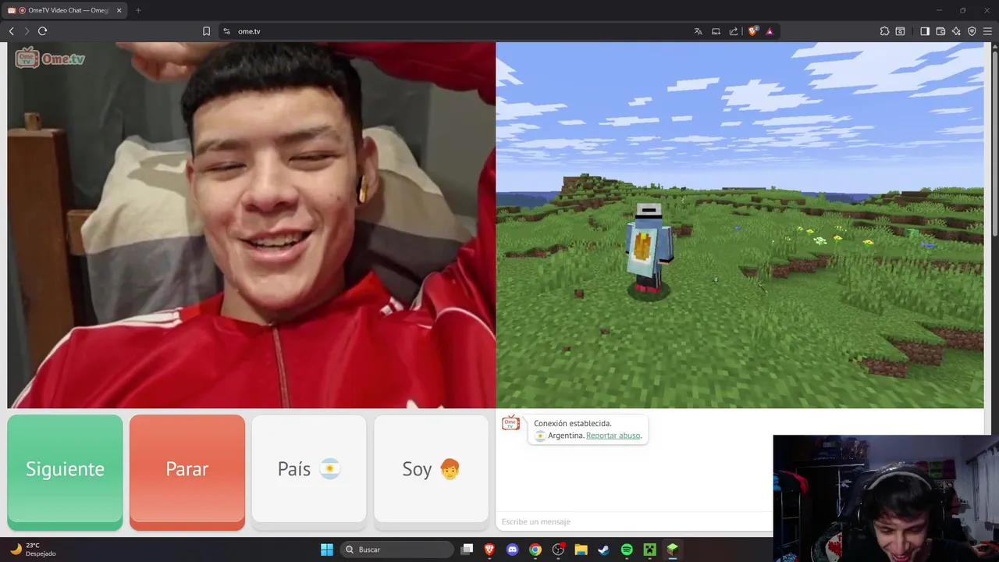
Task: Open site settings icon beside ome.tv
Action: coord(227,31)
